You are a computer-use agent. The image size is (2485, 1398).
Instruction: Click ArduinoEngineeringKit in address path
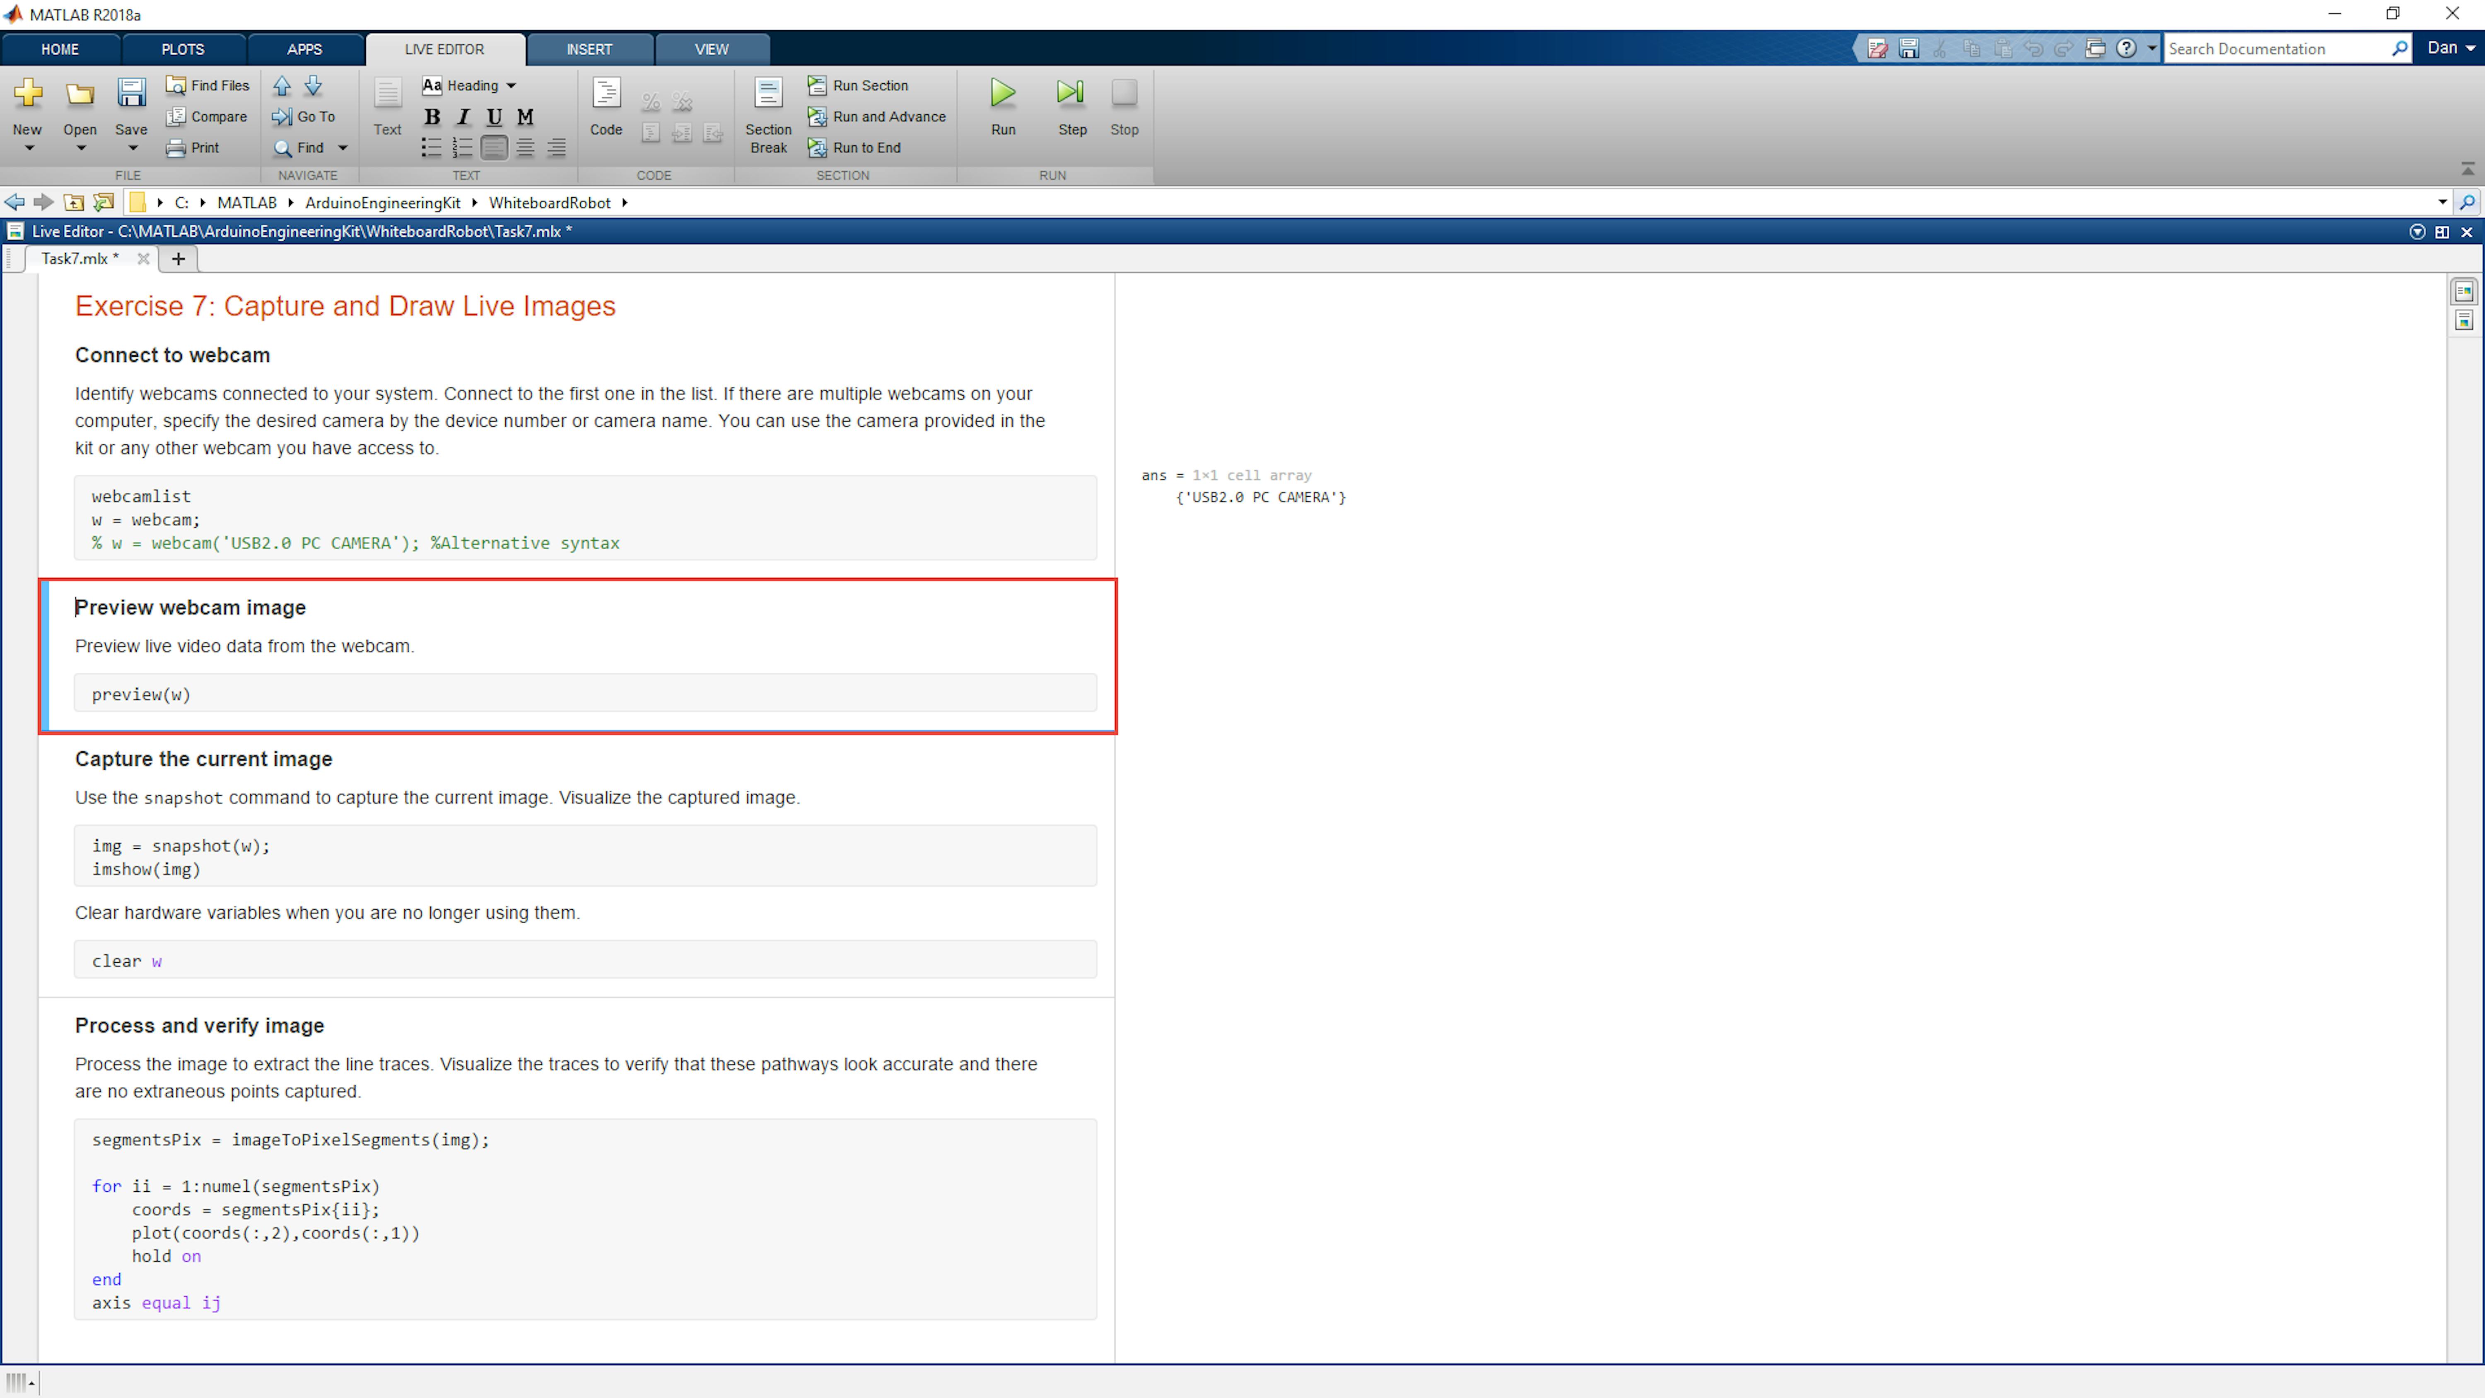(x=383, y=203)
